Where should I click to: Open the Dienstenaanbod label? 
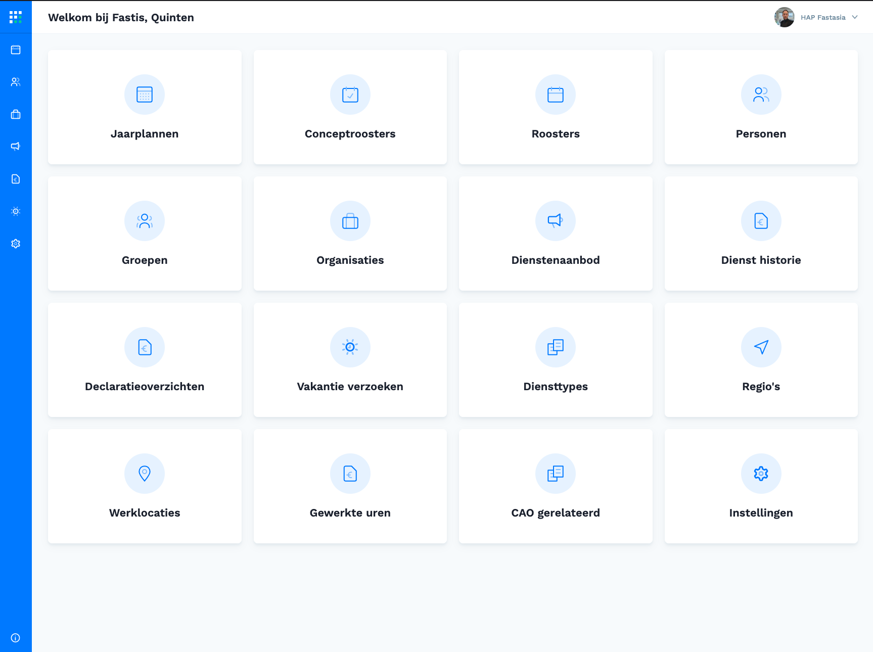(556, 260)
